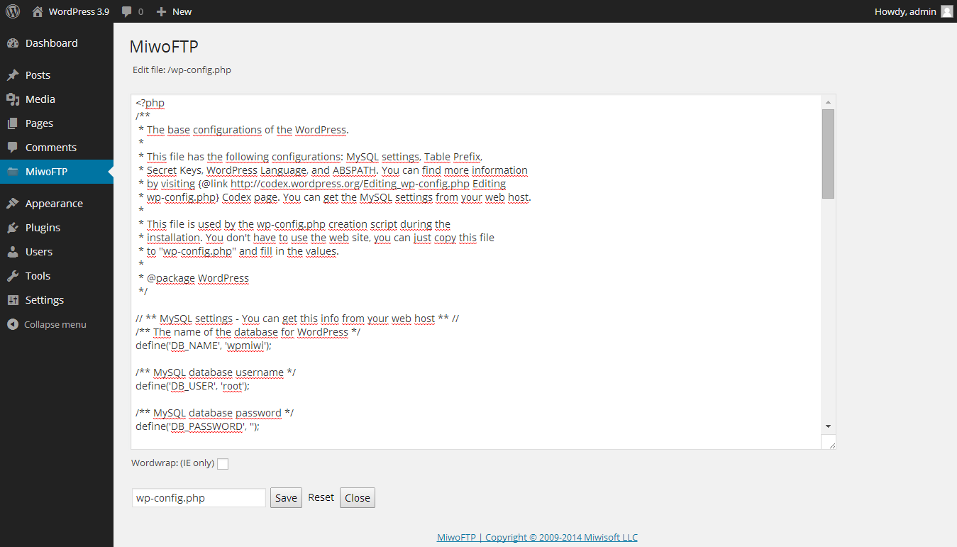Open the Media menu label
The width and height of the screenshot is (957, 547).
click(40, 99)
